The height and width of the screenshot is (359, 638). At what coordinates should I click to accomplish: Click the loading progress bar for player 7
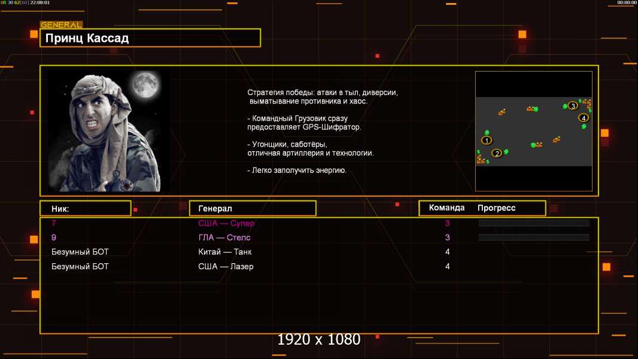pyautogui.click(x=534, y=223)
